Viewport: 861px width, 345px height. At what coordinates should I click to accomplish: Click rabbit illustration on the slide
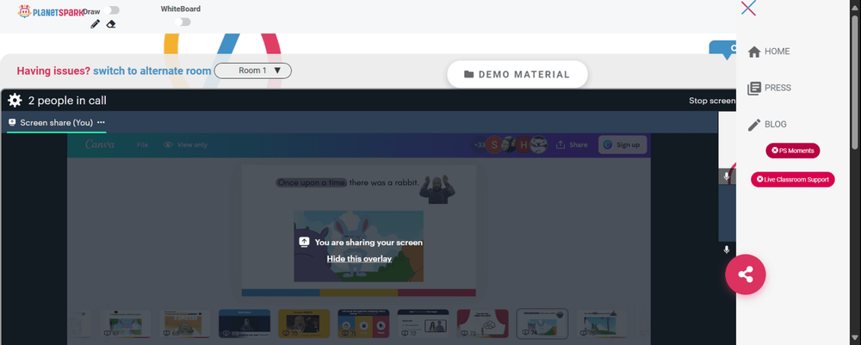[358, 246]
